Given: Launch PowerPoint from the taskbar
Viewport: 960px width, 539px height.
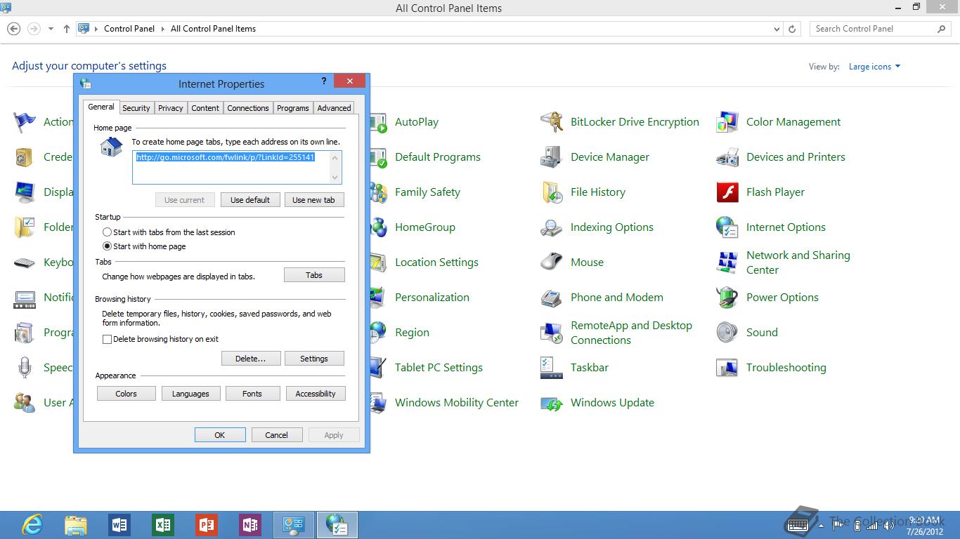Looking at the screenshot, I should (x=207, y=525).
